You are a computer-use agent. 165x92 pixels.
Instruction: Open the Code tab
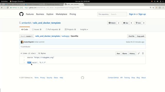pos(25,29)
